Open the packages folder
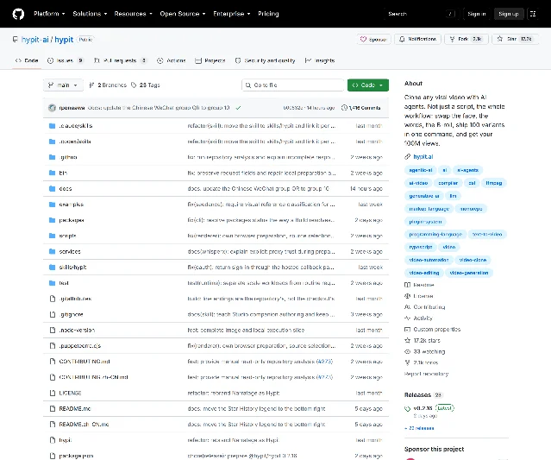551x460 pixels. pyautogui.click(x=72, y=220)
